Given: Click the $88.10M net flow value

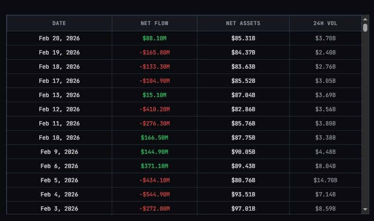Looking at the screenshot, I should coord(154,38).
